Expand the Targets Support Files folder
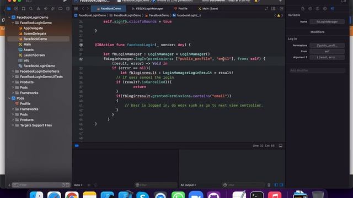The height and width of the screenshot is (198, 353). (x=13, y=125)
